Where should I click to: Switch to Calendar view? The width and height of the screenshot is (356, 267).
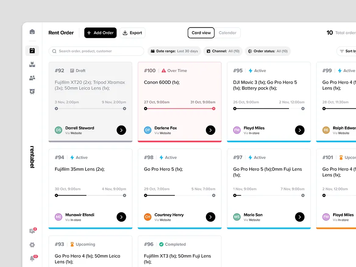[228, 33]
